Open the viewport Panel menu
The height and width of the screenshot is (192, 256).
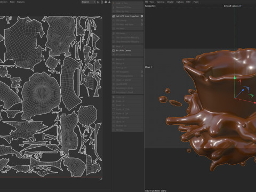196,2
